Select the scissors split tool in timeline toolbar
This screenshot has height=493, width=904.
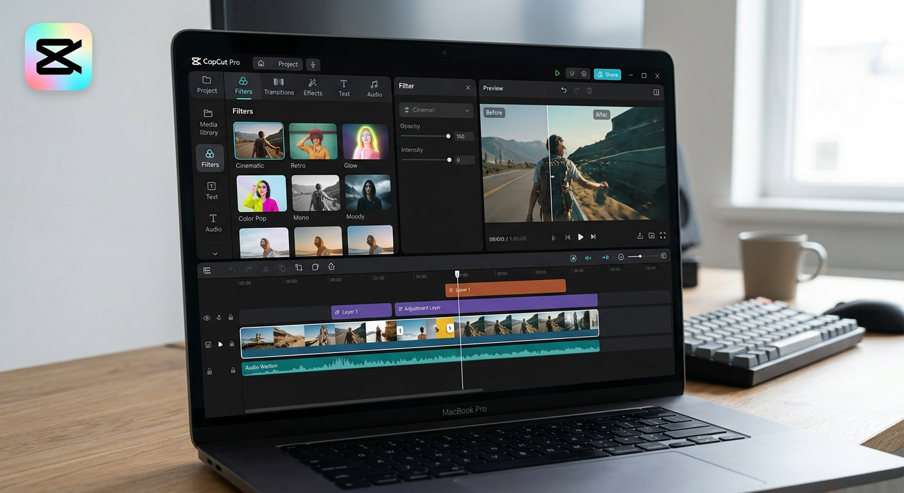[265, 268]
